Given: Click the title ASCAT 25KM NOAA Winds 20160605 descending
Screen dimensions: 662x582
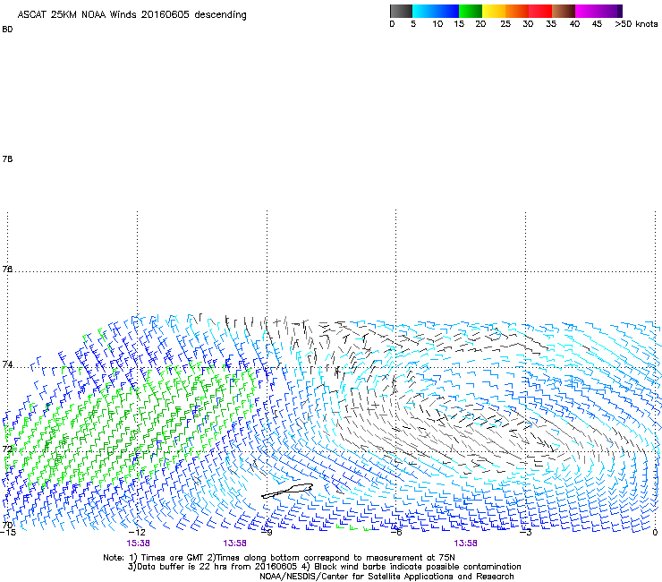Looking at the screenshot, I should pos(132,15).
